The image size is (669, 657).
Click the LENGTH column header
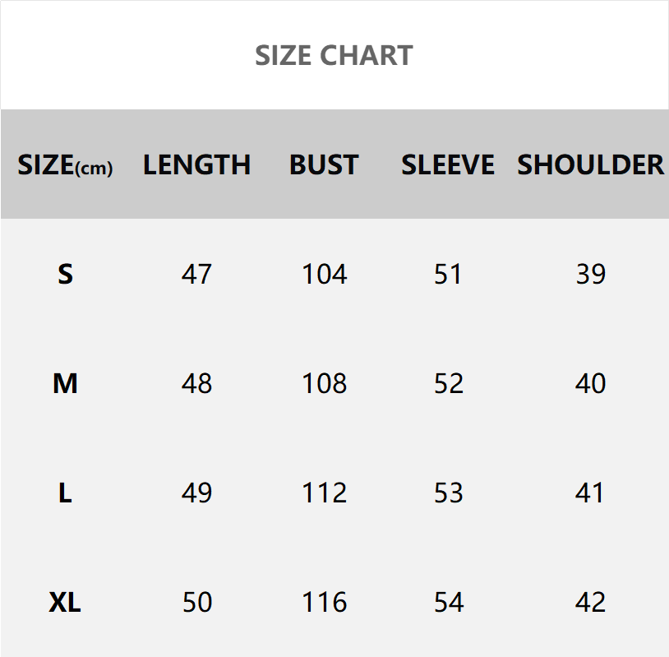196,164
